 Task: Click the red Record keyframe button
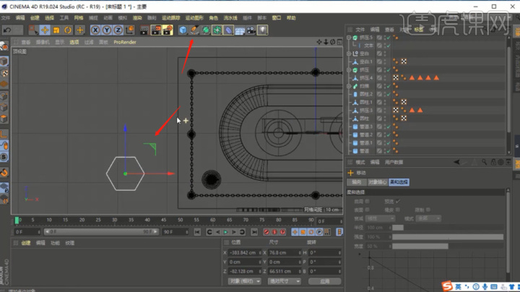click(266, 232)
